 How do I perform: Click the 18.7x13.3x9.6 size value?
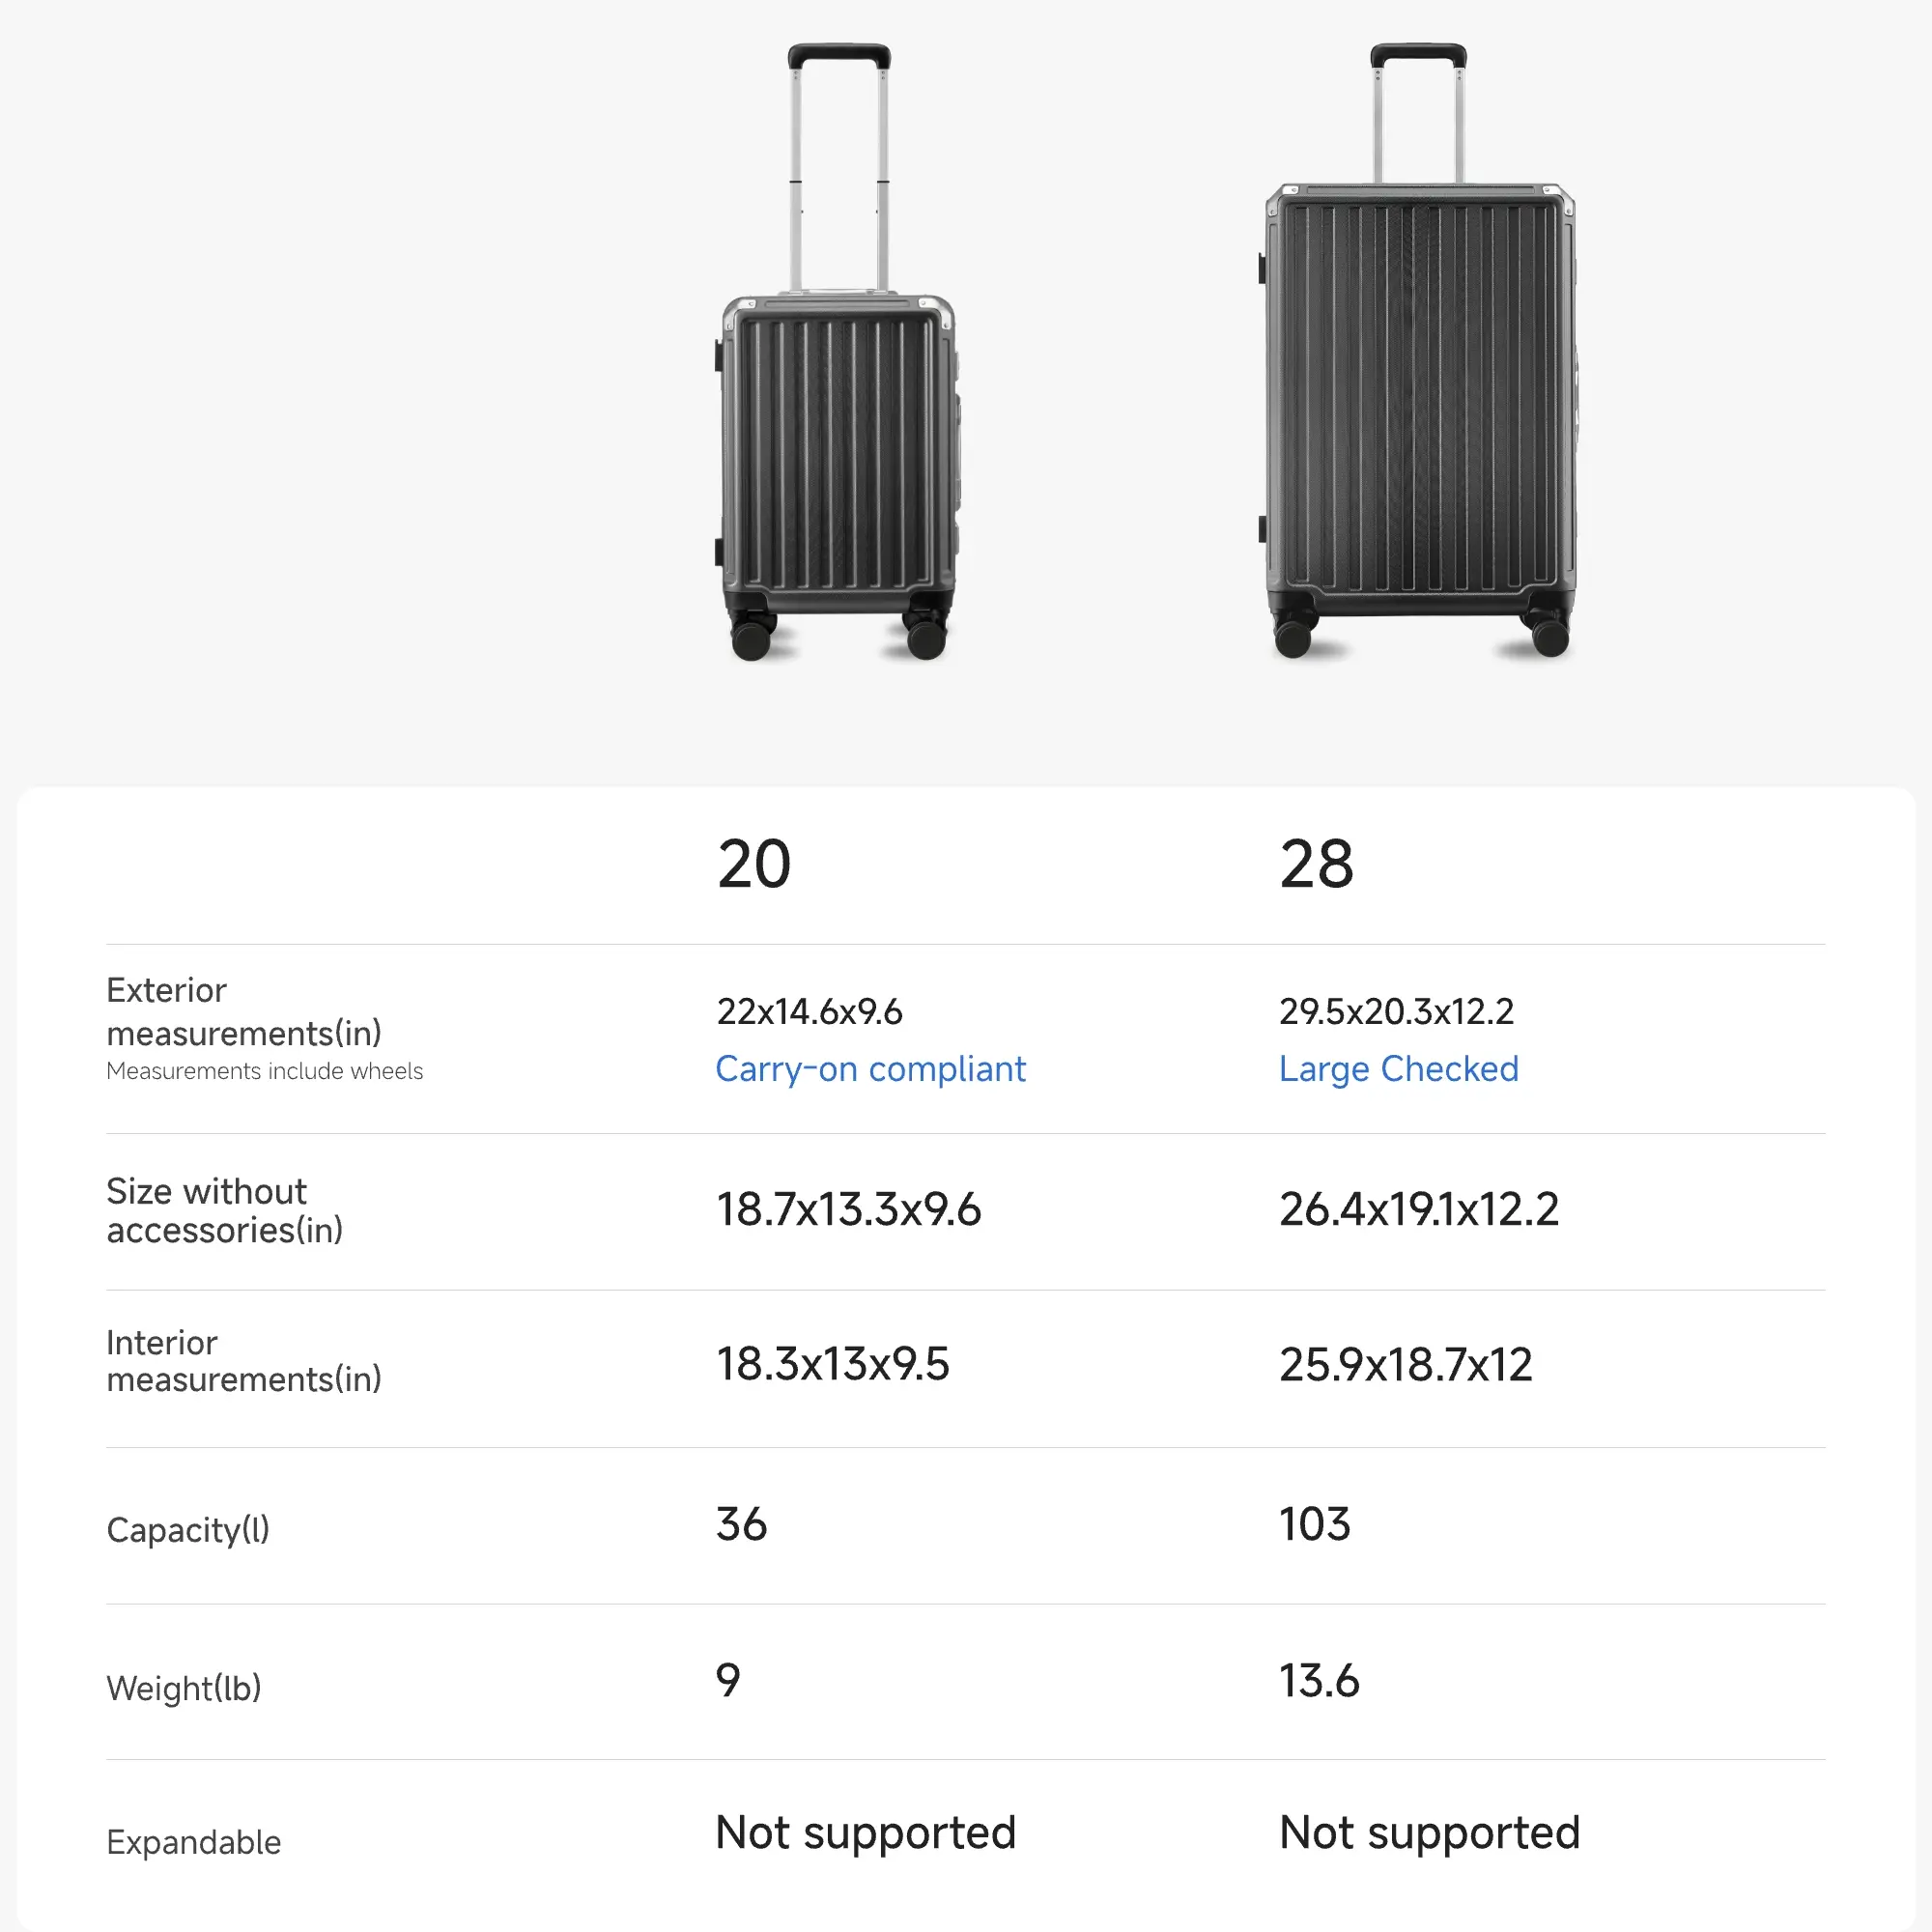pyautogui.click(x=848, y=1209)
